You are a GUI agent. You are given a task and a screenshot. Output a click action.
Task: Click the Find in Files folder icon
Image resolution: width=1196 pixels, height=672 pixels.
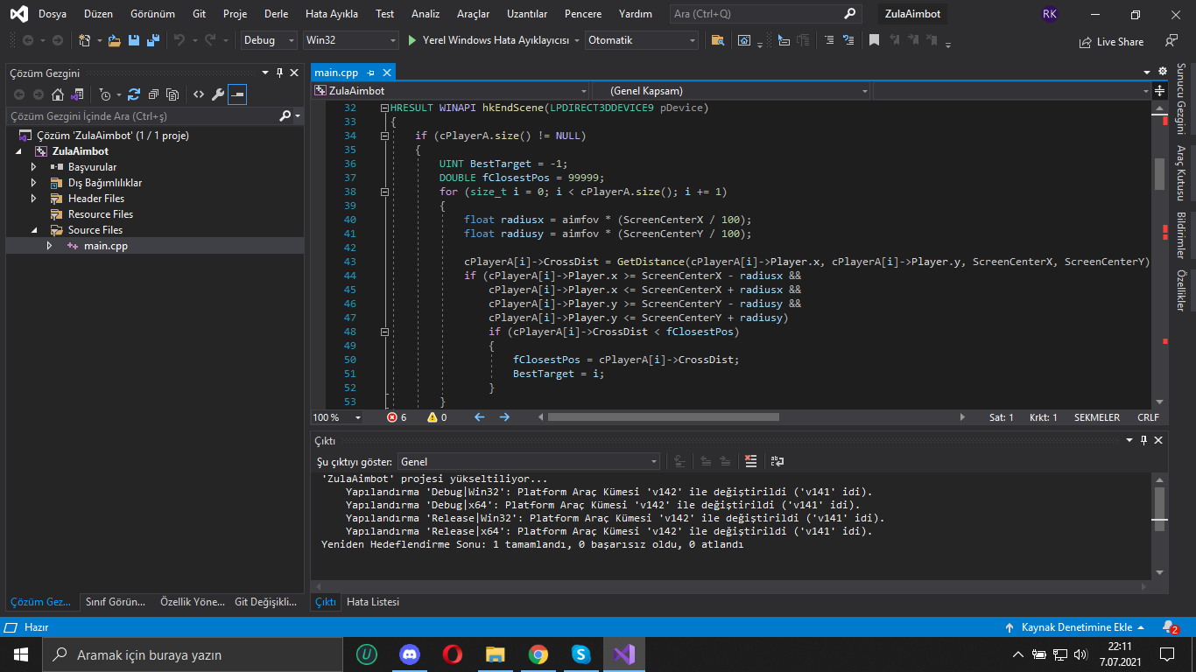[x=717, y=40]
